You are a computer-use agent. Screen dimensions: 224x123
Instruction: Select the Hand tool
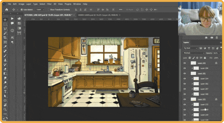tap(5, 105)
